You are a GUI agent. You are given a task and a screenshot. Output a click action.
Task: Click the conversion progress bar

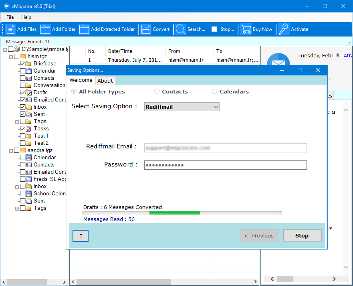tap(182, 213)
